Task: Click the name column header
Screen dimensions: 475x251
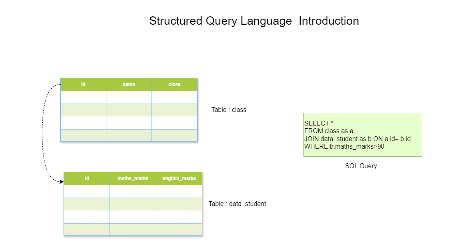Action: point(129,84)
